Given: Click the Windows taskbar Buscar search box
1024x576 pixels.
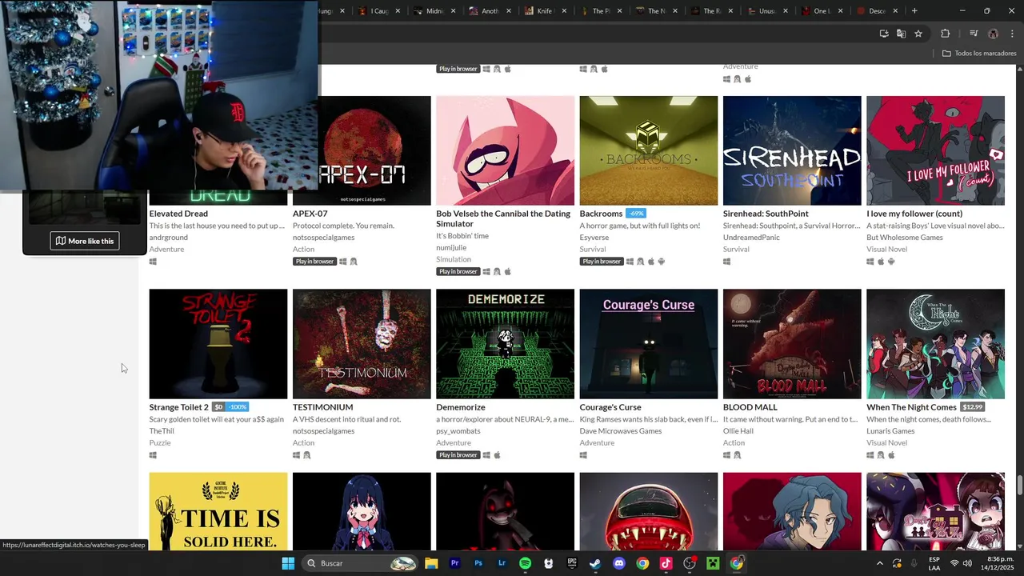Looking at the screenshot, I should [x=360, y=563].
